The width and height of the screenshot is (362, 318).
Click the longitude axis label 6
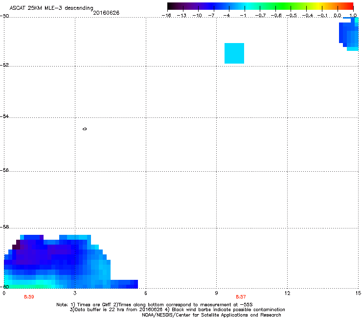click(x=146, y=293)
